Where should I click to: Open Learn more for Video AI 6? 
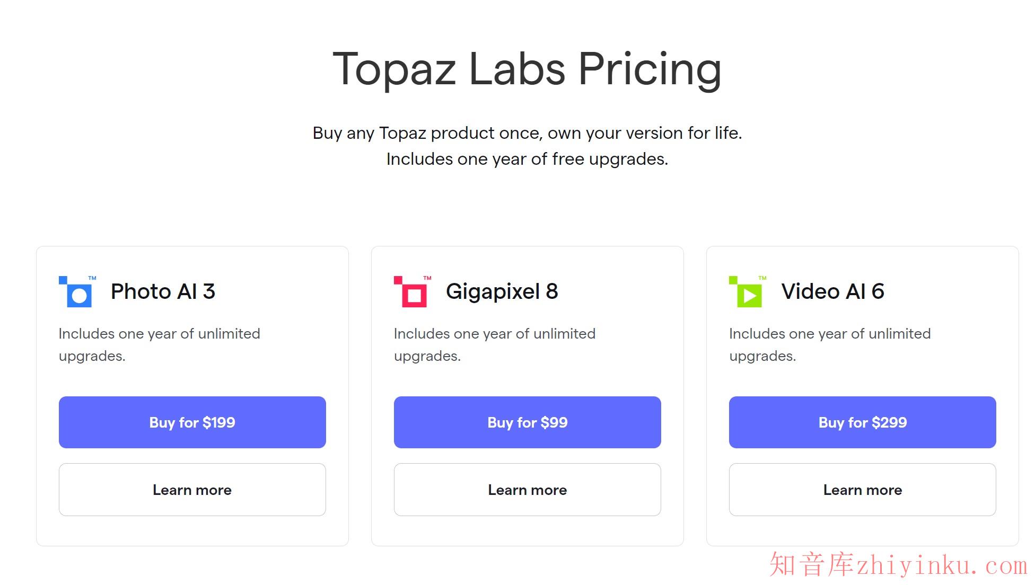click(x=862, y=490)
